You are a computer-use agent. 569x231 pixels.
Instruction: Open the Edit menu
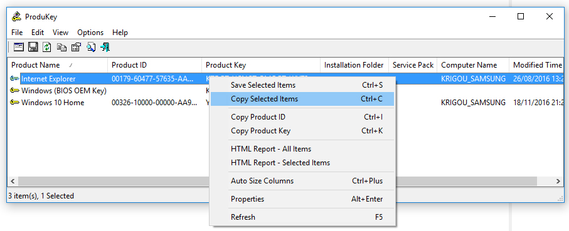[x=38, y=32]
